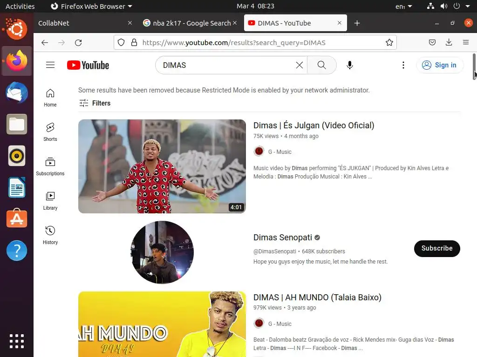Screen dimensions: 477x357
Task: Open system volume indicator
Action: point(443,6)
